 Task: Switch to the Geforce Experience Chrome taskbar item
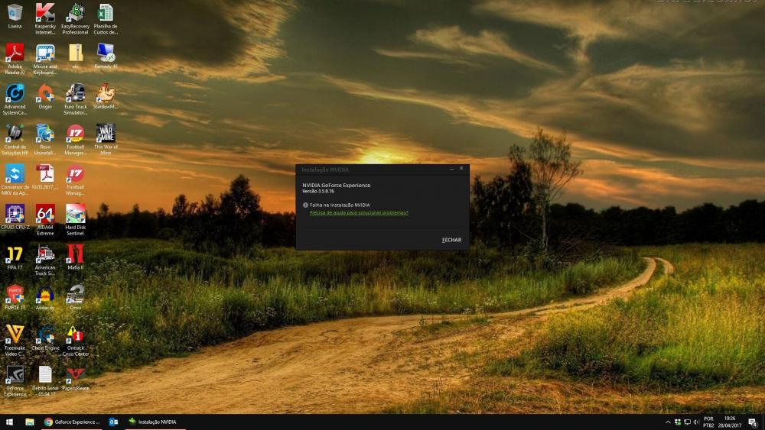point(72,422)
